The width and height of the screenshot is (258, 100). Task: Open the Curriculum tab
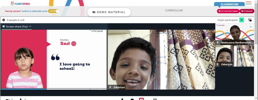(174, 11)
